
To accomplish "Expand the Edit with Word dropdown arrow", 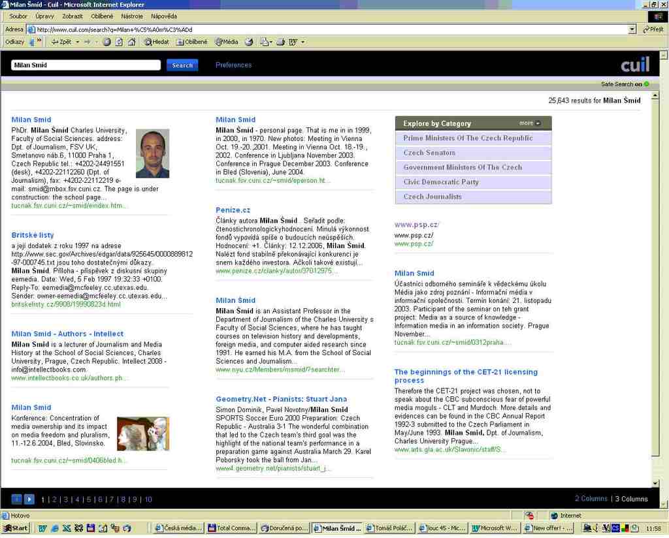I will (x=303, y=42).
